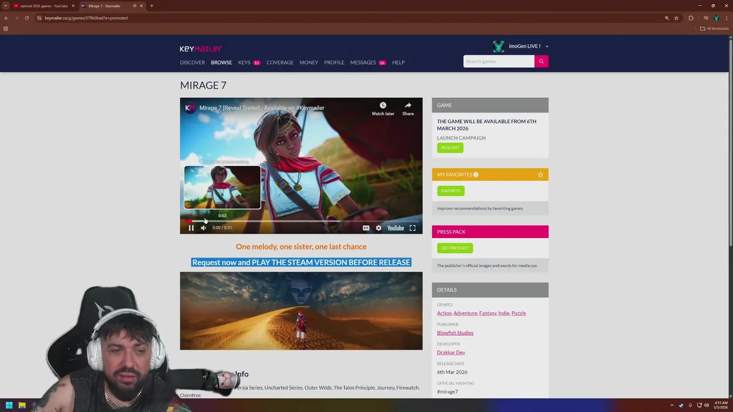The height and width of the screenshot is (412, 733).
Task: Close the Mirage 7 - Keymailer tab
Action: [x=141, y=6]
